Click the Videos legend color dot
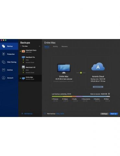Viewport: 120px width, 156px height. pyautogui.click(x=63, y=99)
